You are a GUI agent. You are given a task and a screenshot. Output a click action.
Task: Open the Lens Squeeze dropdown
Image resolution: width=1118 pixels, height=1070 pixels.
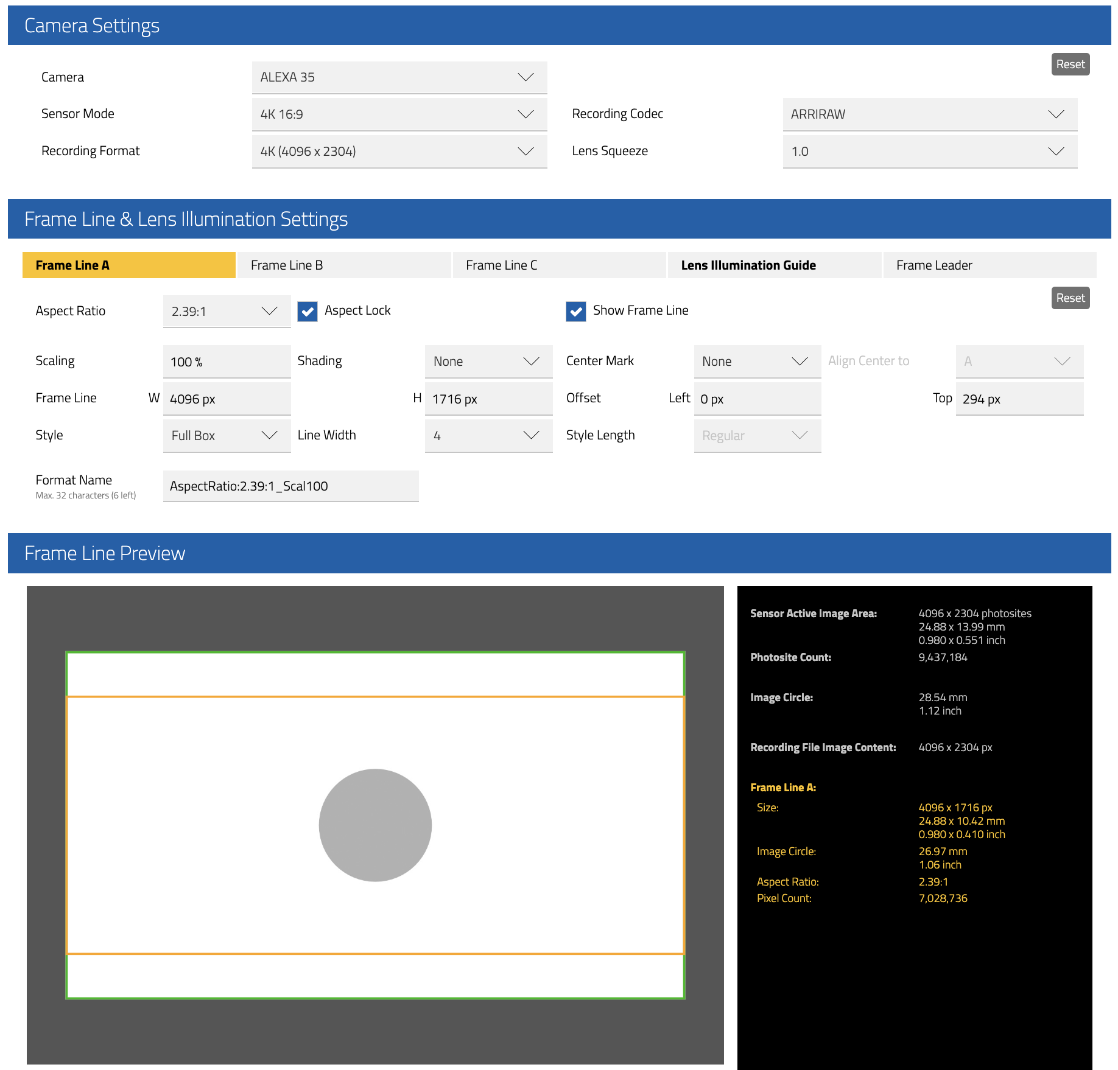(x=929, y=152)
